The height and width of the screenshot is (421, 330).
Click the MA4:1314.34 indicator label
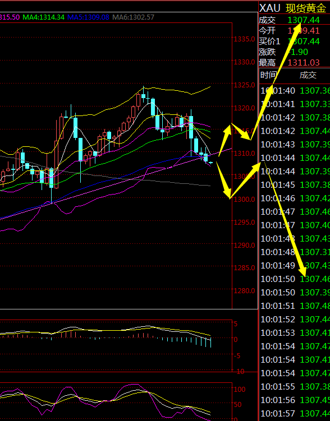(x=44, y=17)
